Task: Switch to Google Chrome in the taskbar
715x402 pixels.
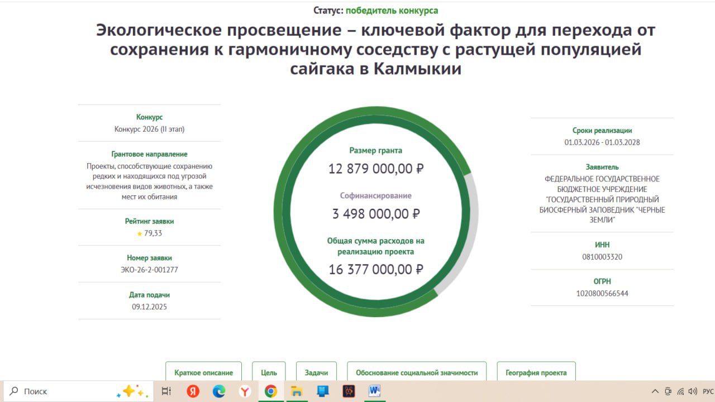Action: point(271,391)
